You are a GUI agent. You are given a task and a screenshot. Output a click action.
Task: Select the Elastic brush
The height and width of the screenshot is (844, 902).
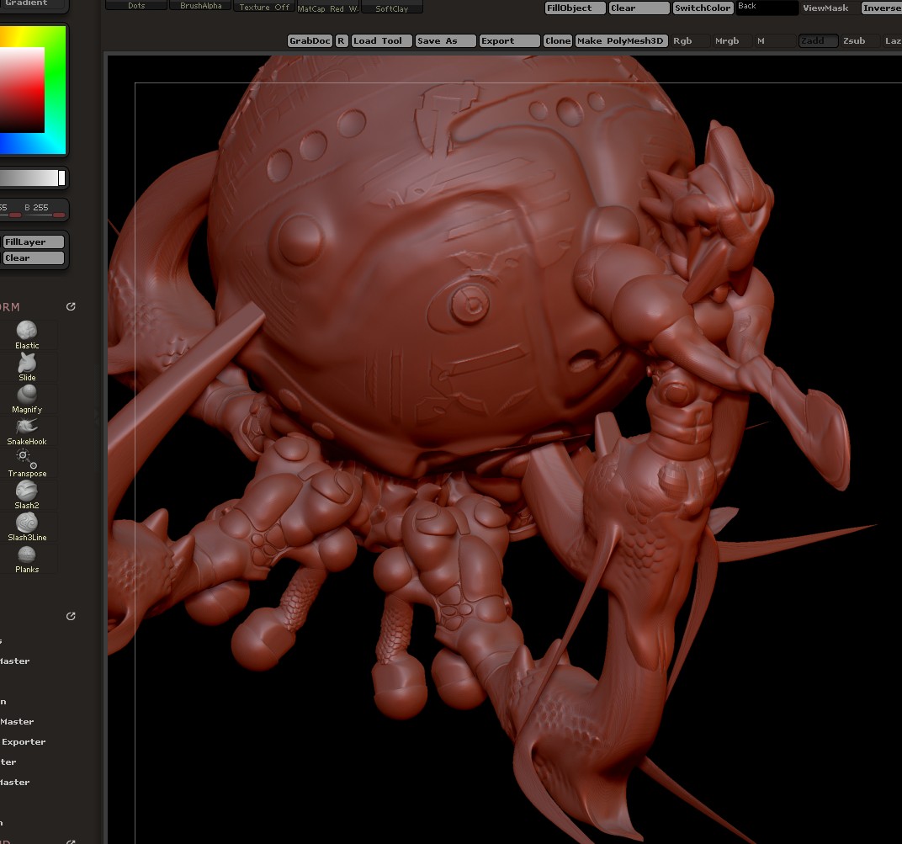tap(26, 335)
